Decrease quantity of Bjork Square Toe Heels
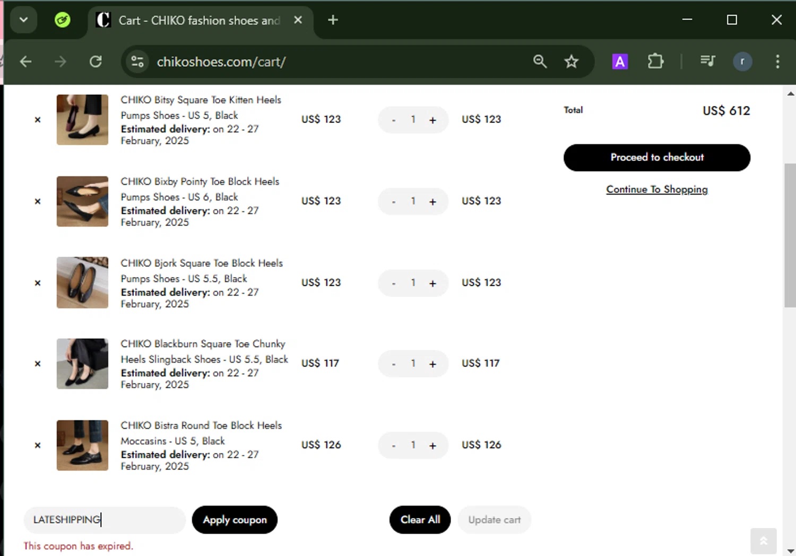This screenshot has height=556, width=796. [394, 284]
